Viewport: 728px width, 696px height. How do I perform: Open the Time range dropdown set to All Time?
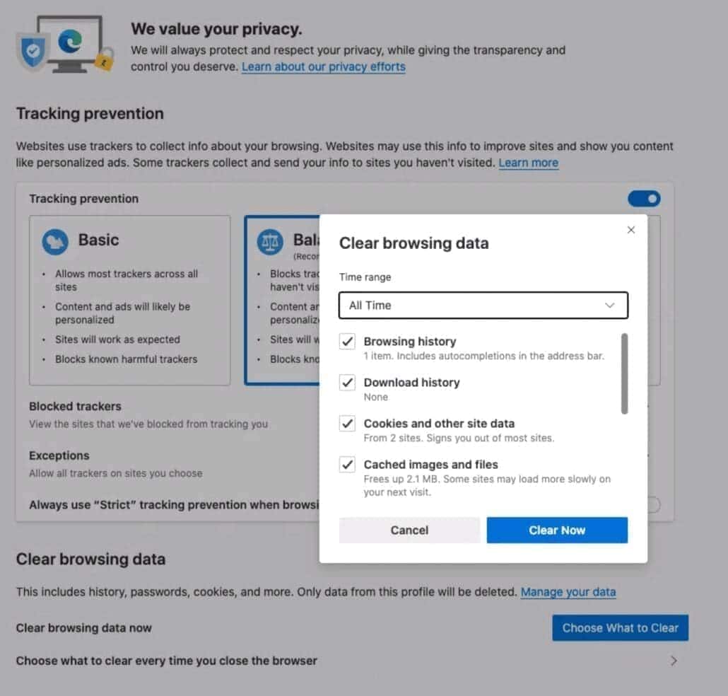click(483, 305)
